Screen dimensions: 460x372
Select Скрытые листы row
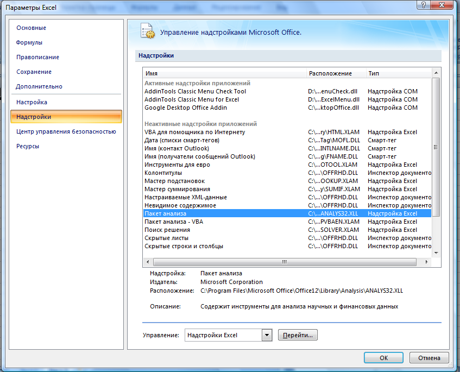(x=287, y=238)
